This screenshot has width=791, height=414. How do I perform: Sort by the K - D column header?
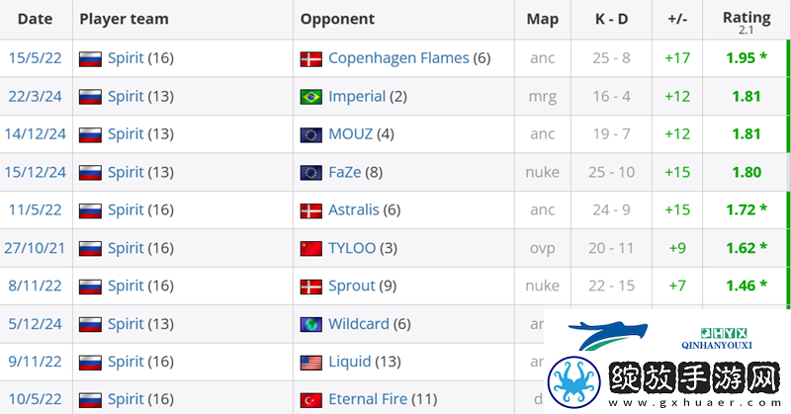coord(611,19)
